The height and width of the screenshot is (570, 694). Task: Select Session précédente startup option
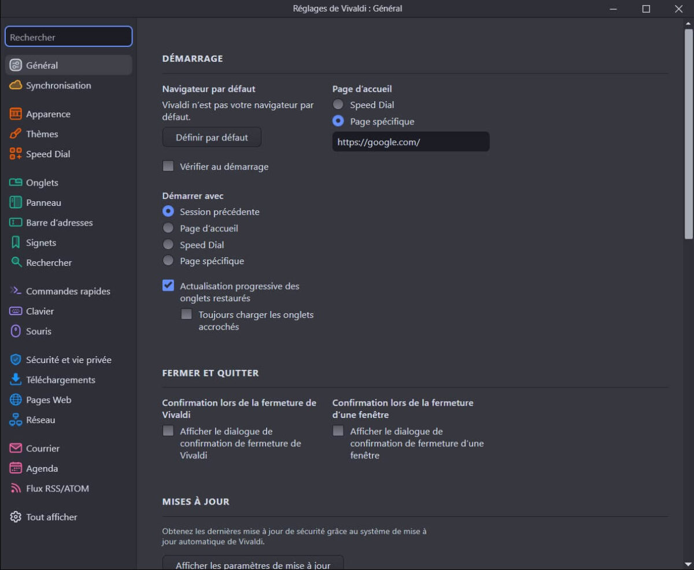[168, 212]
